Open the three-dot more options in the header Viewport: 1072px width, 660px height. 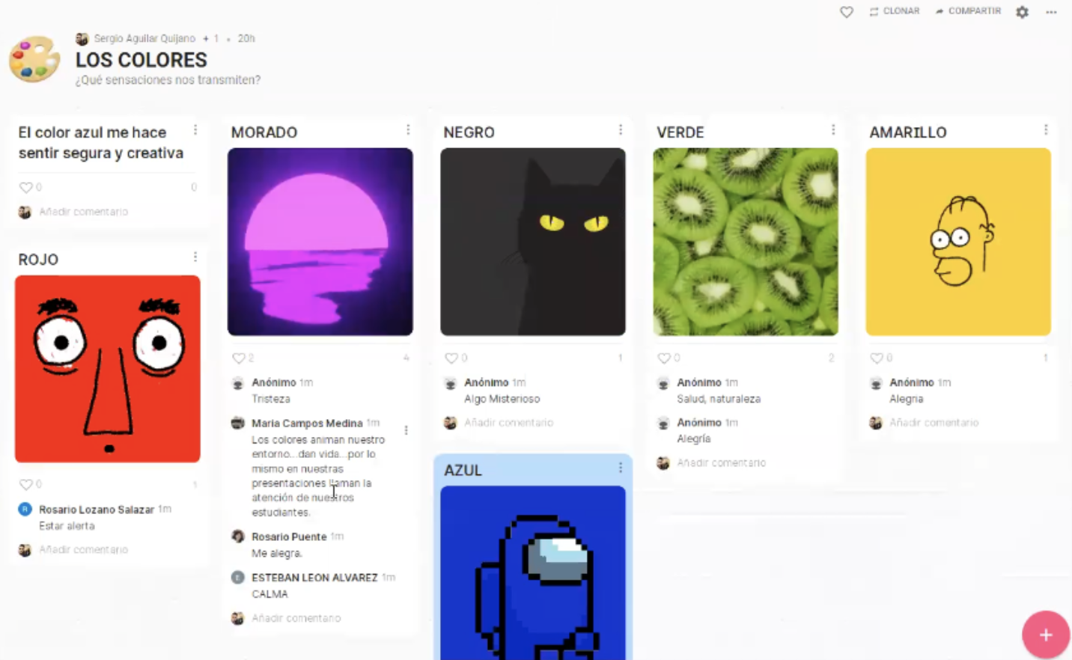pos(1051,12)
